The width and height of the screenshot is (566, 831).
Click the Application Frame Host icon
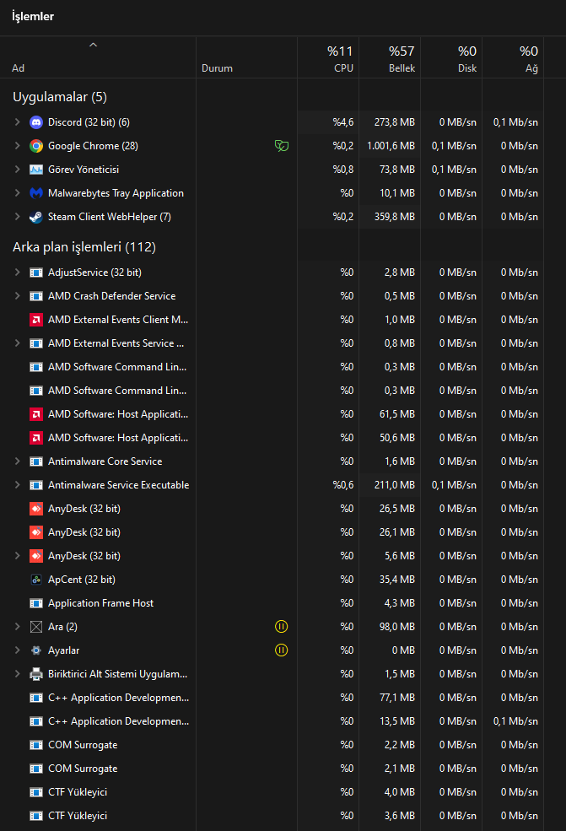[x=36, y=603]
